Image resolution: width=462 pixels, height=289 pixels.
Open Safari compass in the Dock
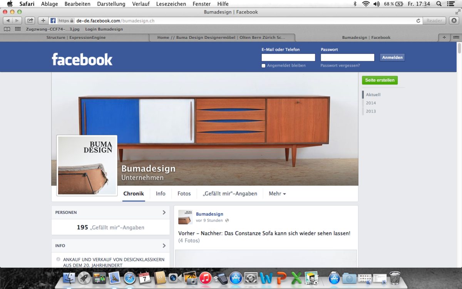pos(130,277)
